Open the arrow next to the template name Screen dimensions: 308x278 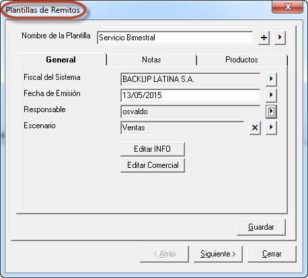pyautogui.click(x=280, y=38)
